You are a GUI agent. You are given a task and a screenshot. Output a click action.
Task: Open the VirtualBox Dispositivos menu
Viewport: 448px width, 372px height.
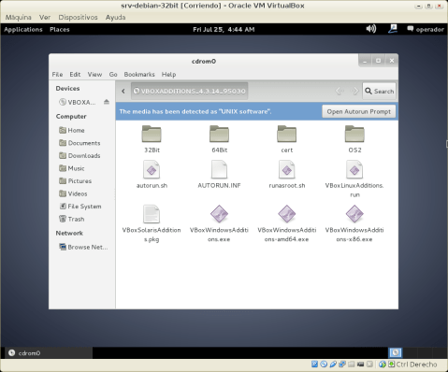pyautogui.click(x=78, y=17)
